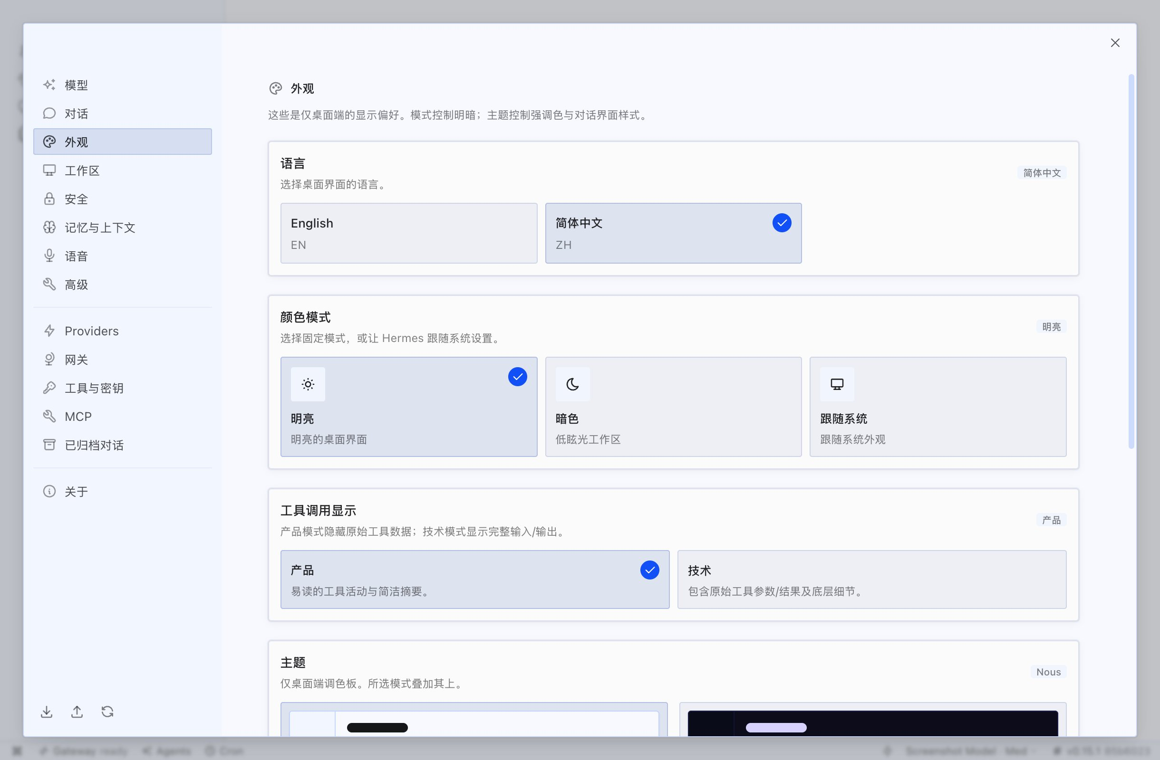
Task: Click the 颜色模式 section heading
Action: pos(306,317)
